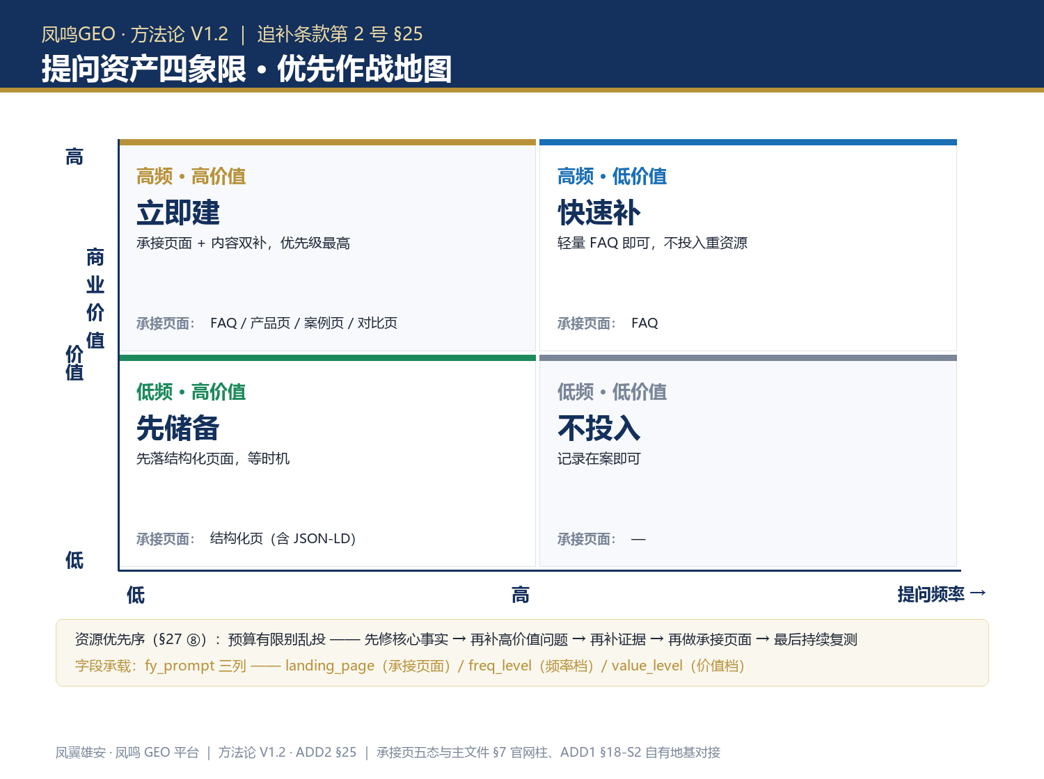This screenshot has width=1044, height=779.
Task: Click the note line starting "资源优先序（§27 ⑧）"
Action: (466, 640)
